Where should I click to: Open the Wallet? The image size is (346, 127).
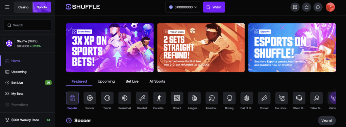click(214, 7)
